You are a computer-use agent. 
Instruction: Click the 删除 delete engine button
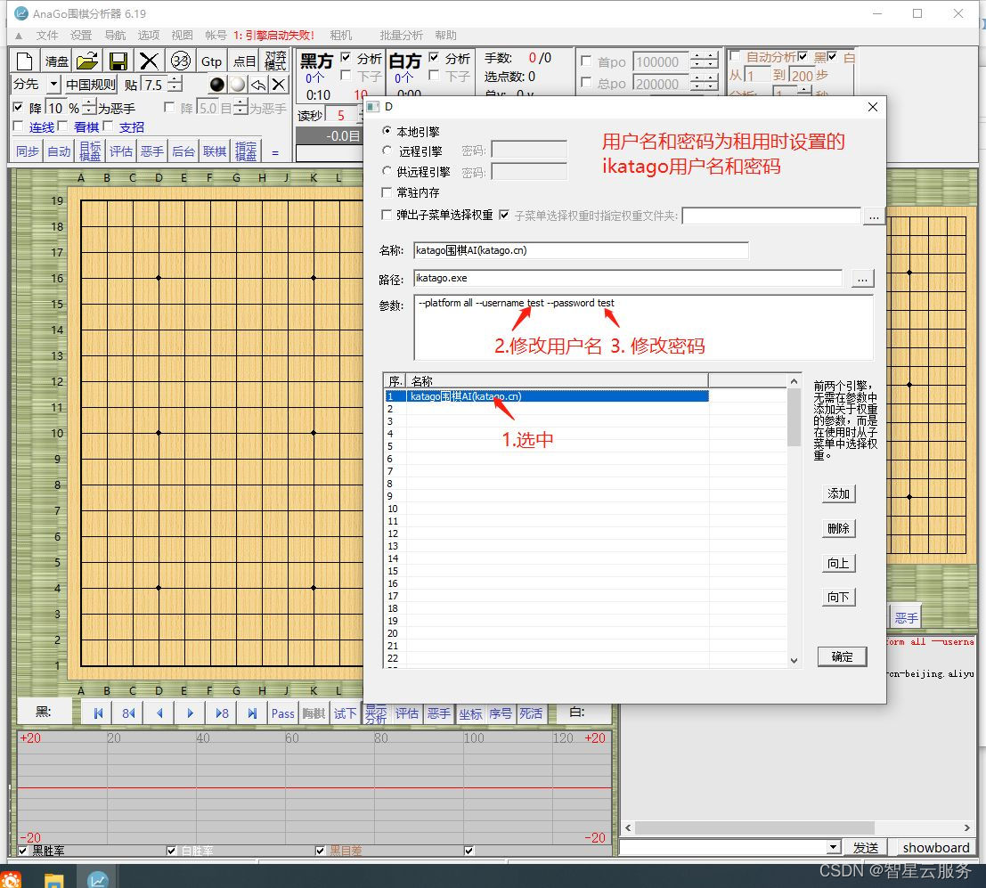839,528
